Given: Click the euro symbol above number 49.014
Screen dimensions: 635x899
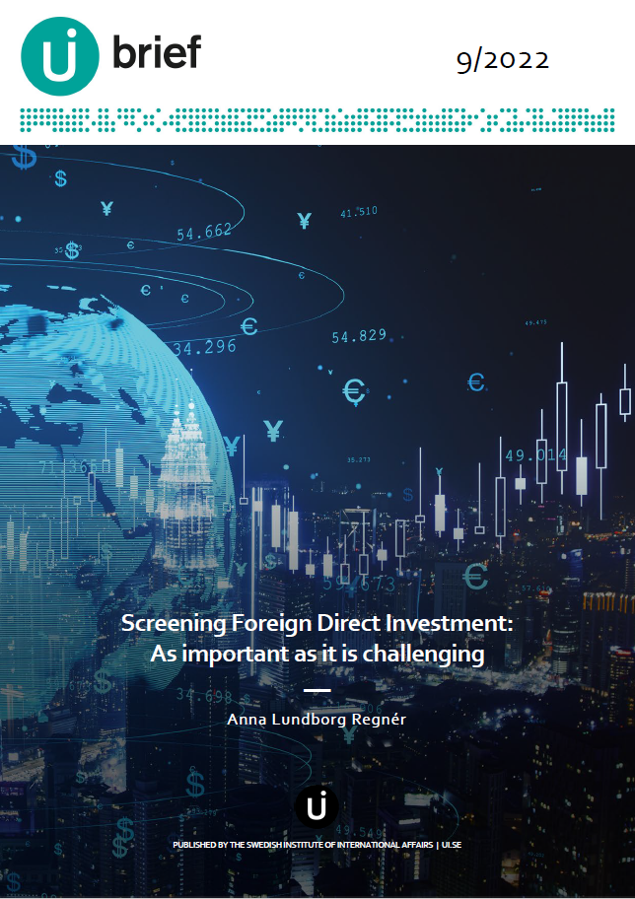Looking at the screenshot, I should 476,381.
